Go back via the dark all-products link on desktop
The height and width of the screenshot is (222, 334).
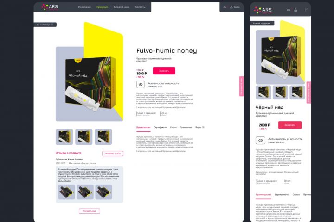pyautogui.click(x=45, y=25)
